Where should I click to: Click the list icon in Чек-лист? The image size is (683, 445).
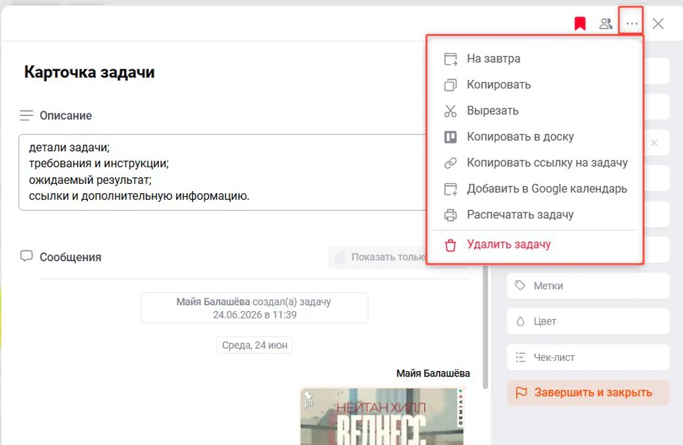(520, 358)
